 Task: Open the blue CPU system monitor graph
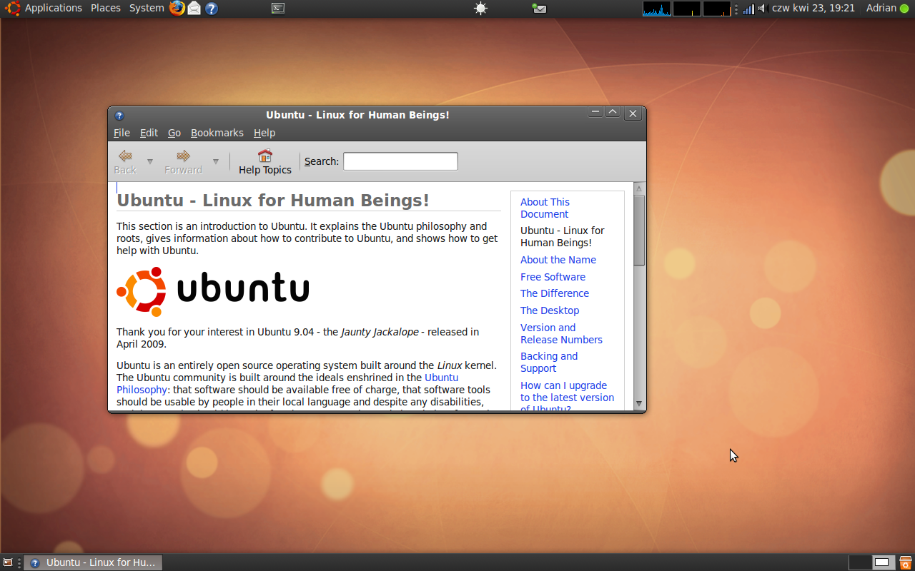tap(657, 9)
